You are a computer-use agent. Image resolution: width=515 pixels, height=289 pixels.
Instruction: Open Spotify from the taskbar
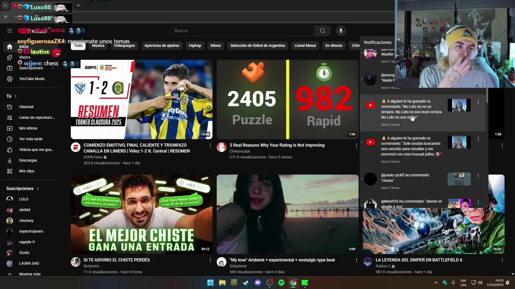[281, 283]
